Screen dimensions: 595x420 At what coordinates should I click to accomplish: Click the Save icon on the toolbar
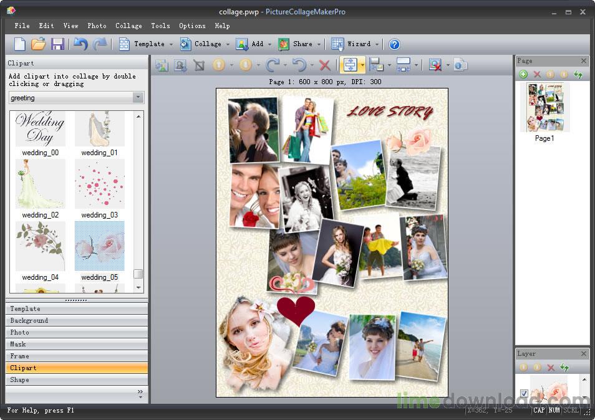click(58, 44)
